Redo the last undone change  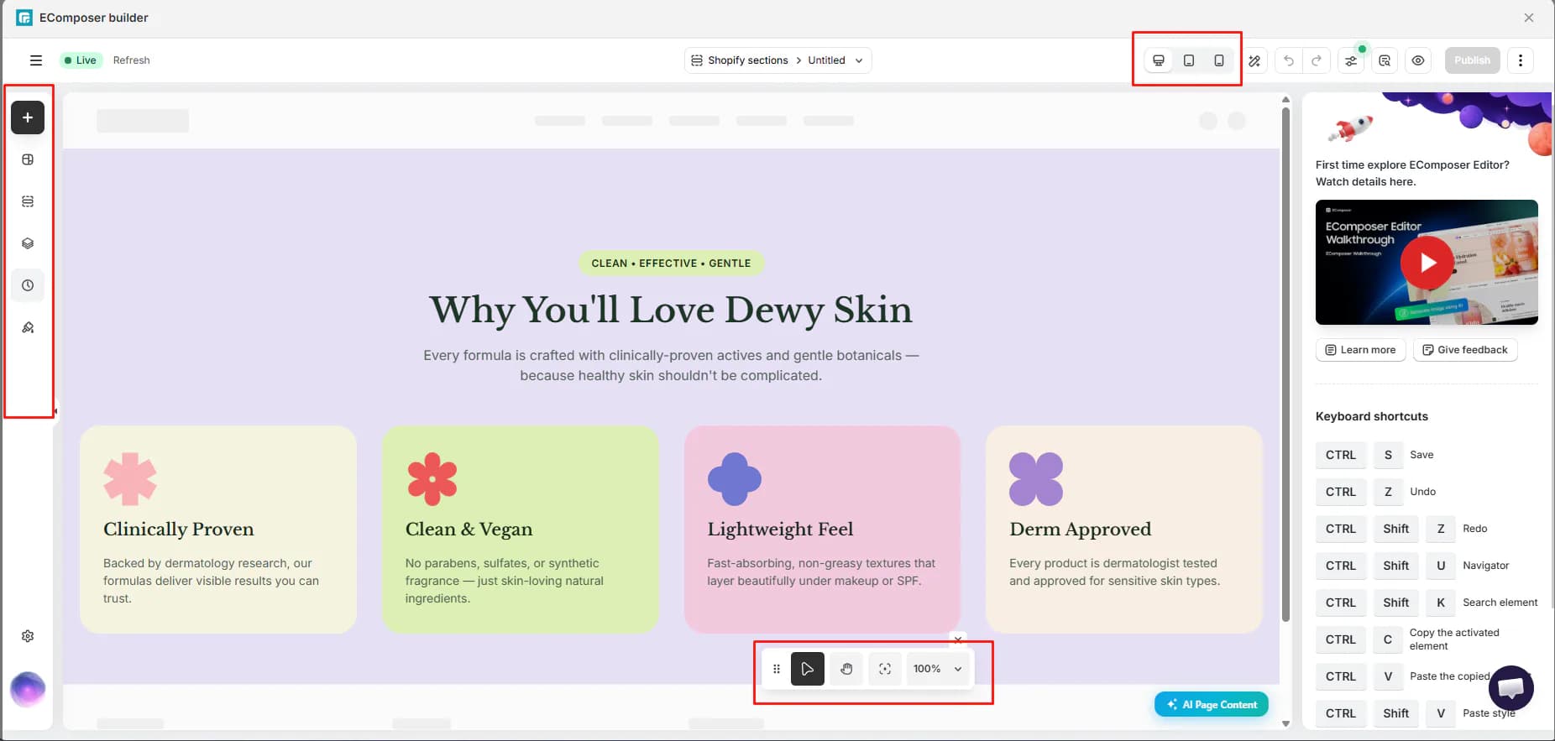tap(1317, 60)
